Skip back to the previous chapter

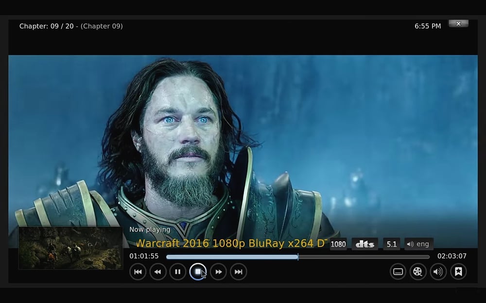tap(138, 271)
